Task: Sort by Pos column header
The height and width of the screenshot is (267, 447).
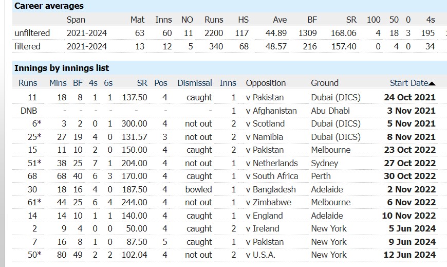Action: coord(161,83)
